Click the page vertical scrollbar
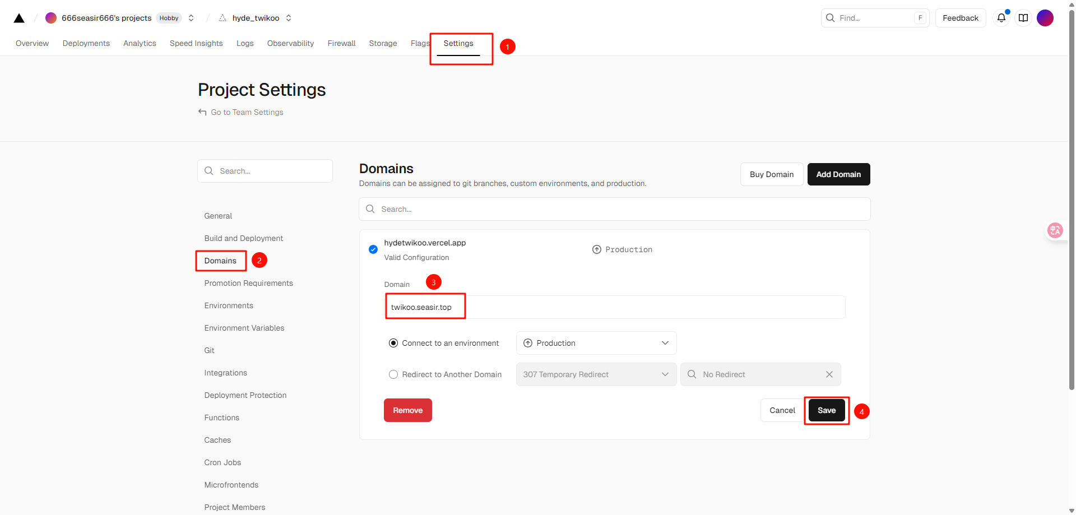The width and height of the screenshot is (1076, 515). coord(1072,199)
